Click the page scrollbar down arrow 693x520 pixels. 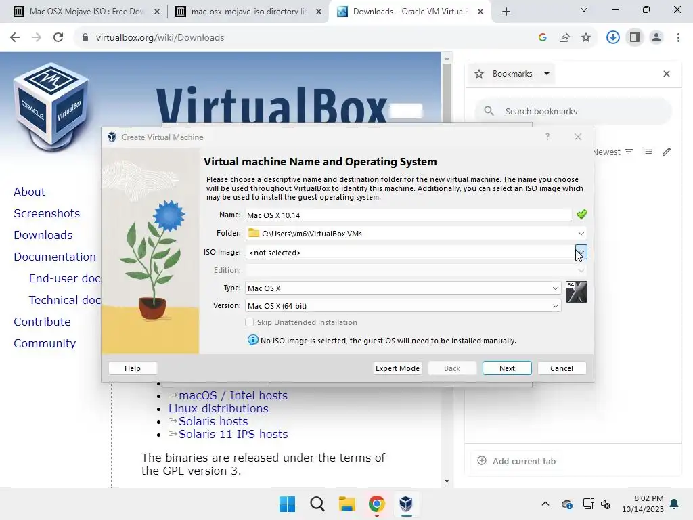[447, 481]
